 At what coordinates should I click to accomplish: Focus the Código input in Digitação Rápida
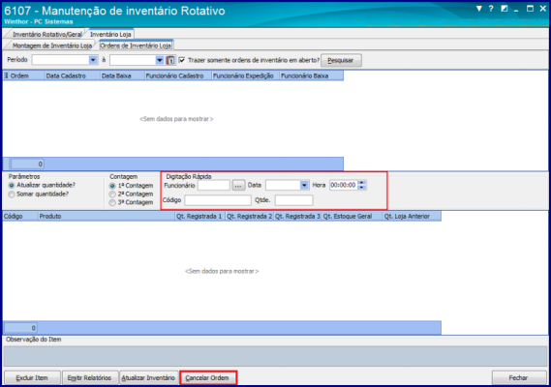click(218, 200)
